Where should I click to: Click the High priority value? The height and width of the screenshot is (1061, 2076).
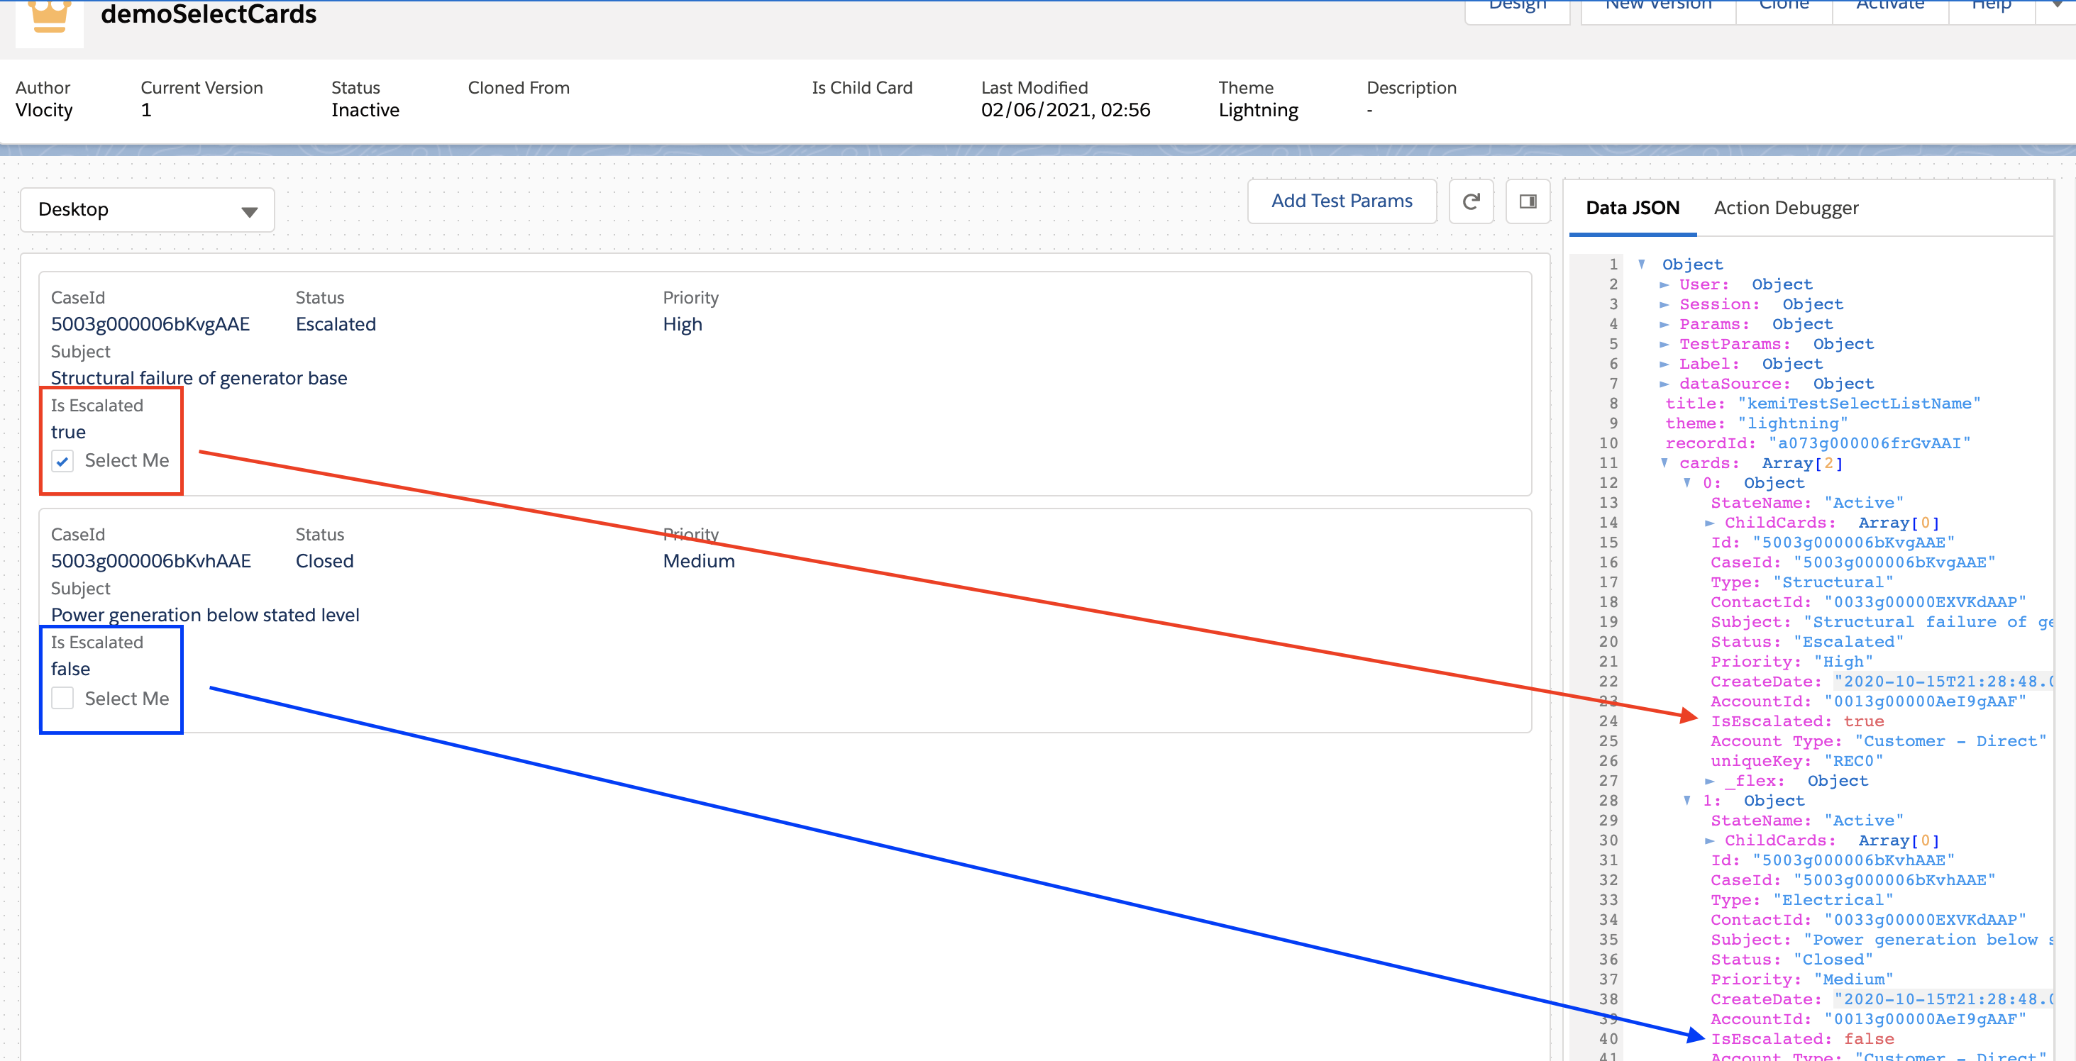coord(682,324)
